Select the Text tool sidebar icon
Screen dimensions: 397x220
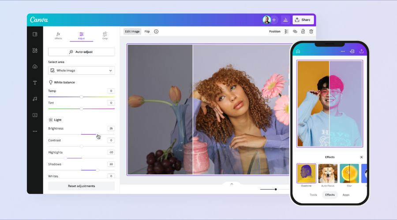click(35, 83)
